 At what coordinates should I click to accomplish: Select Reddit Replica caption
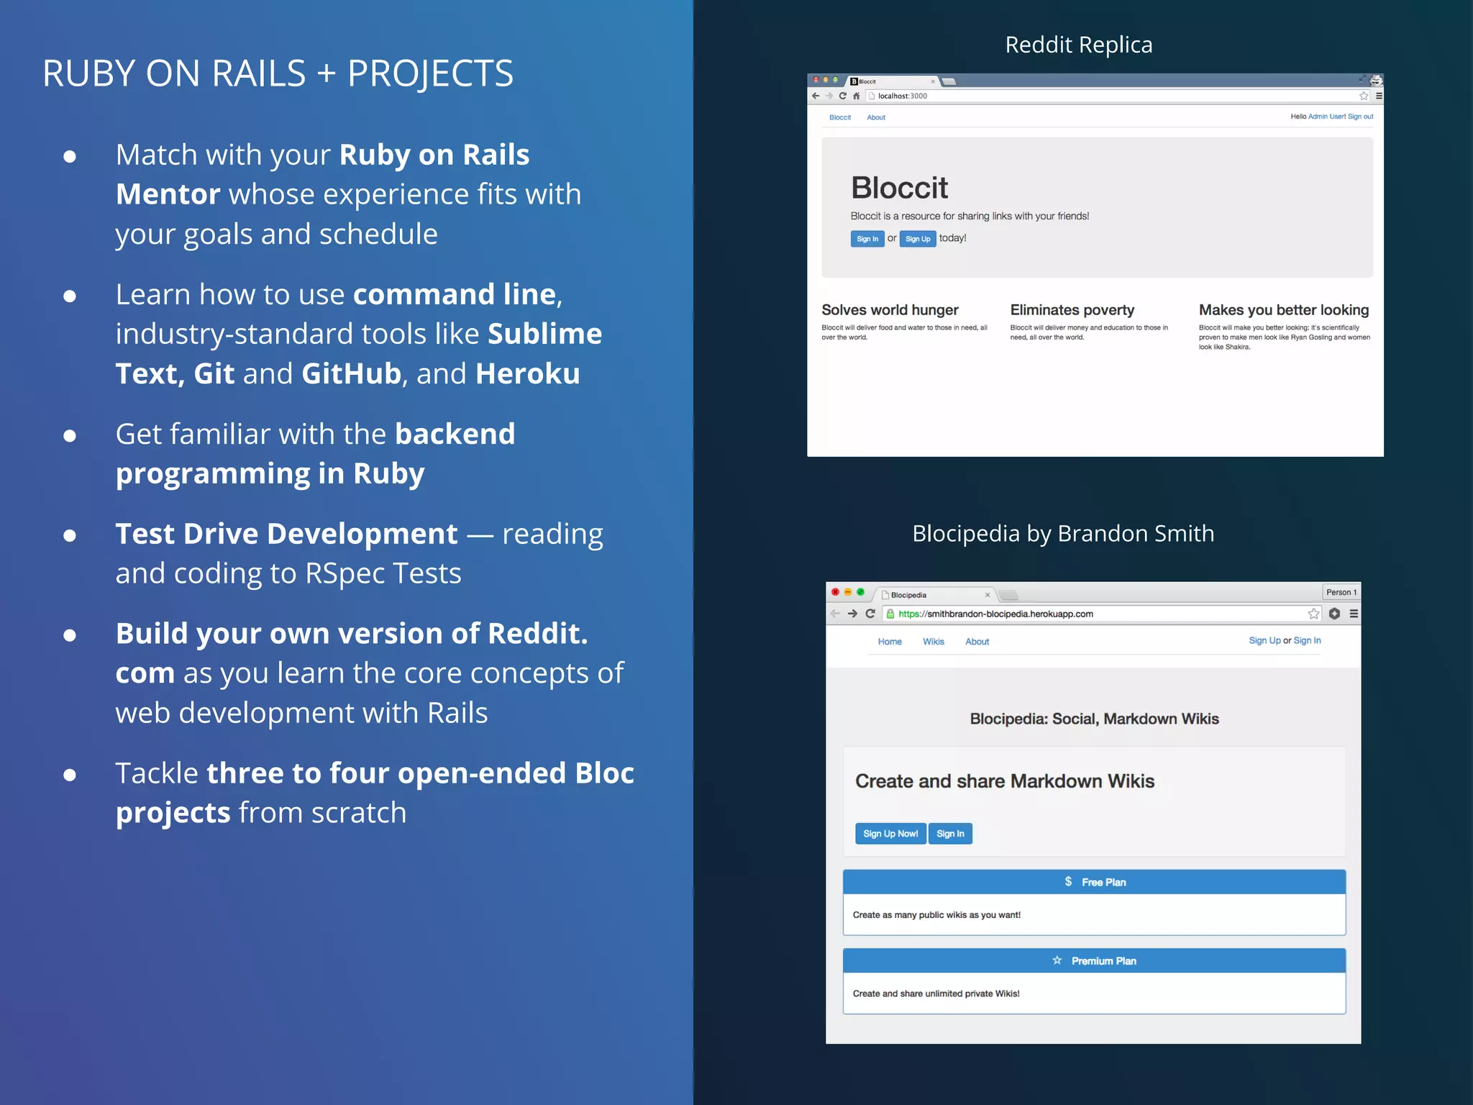1079,45
